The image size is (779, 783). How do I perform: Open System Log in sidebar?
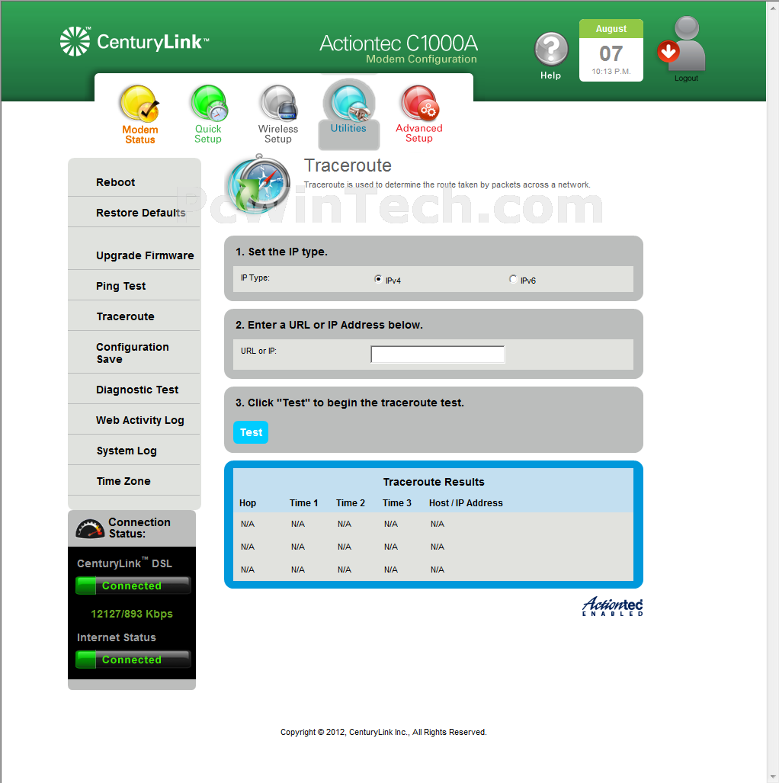click(x=127, y=451)
